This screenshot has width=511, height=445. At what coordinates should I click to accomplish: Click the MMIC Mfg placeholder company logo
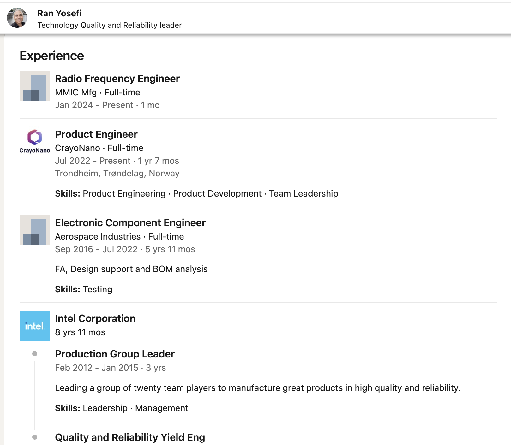click(35, 86)
